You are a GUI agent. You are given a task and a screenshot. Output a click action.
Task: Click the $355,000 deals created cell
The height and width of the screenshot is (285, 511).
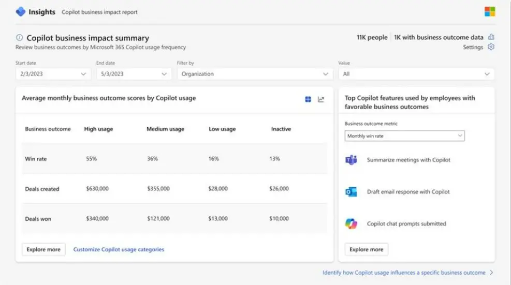[x=158, y=189]
